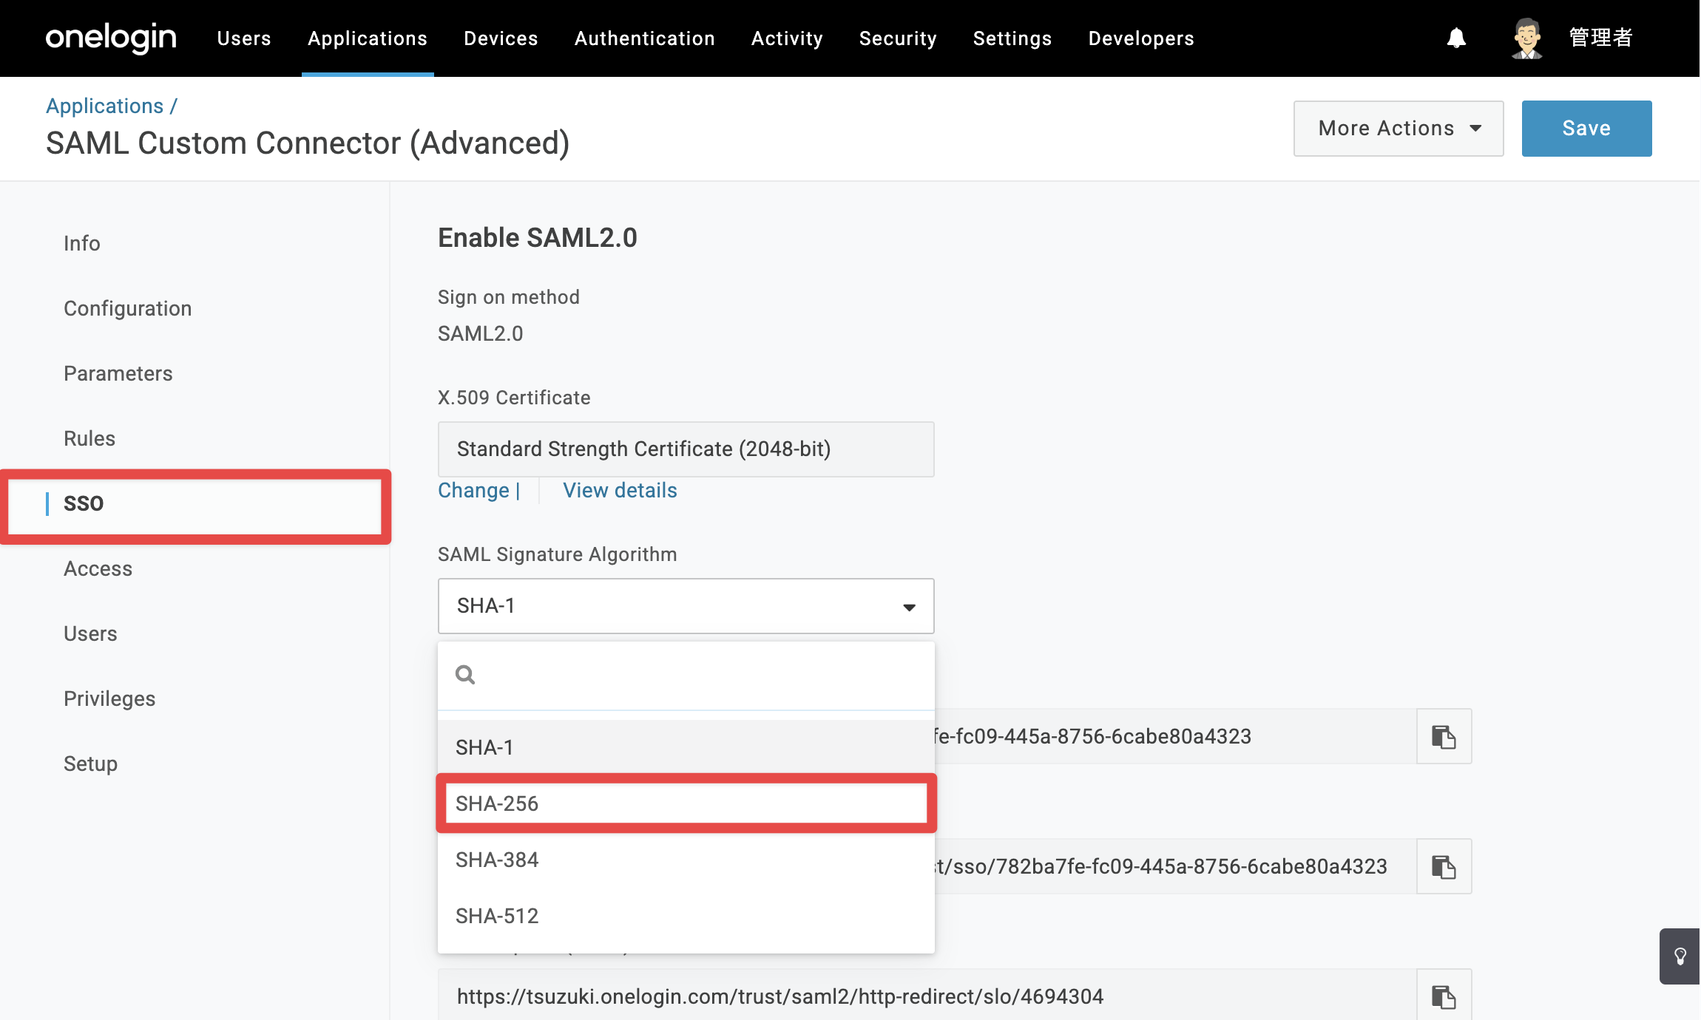Image resolution: width=1701 pixels, height=1020 pixels.
Task: Select SHA-256 from the algorithm list
Action: tap(686, 803)
